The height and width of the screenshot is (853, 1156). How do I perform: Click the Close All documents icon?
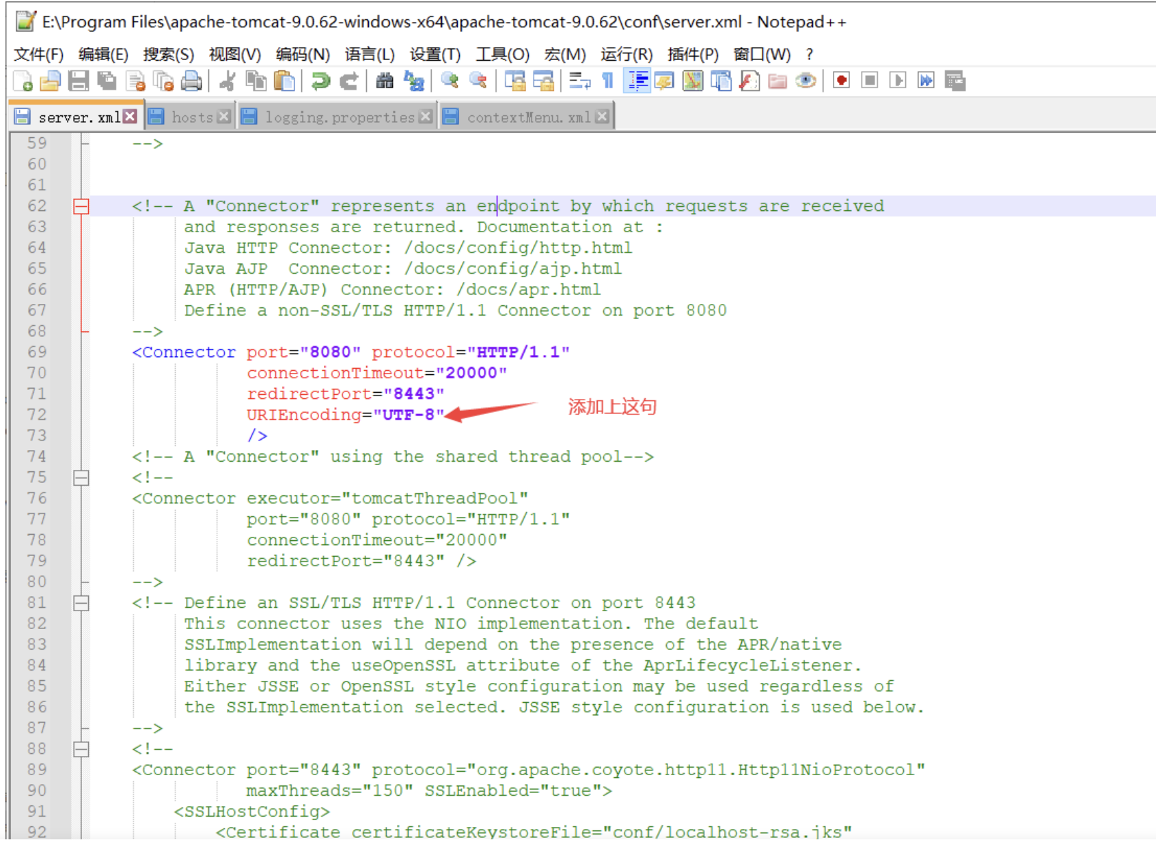(x=163, y=81)
